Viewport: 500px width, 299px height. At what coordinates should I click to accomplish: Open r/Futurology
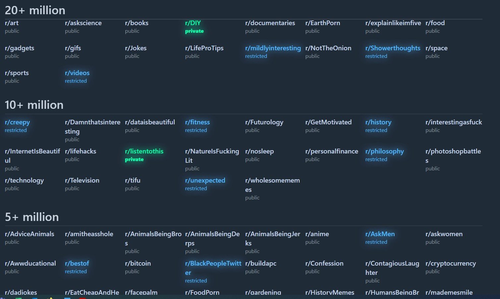tap(264, 122)
